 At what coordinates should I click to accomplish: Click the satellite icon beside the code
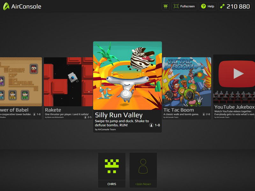point(222,6)
